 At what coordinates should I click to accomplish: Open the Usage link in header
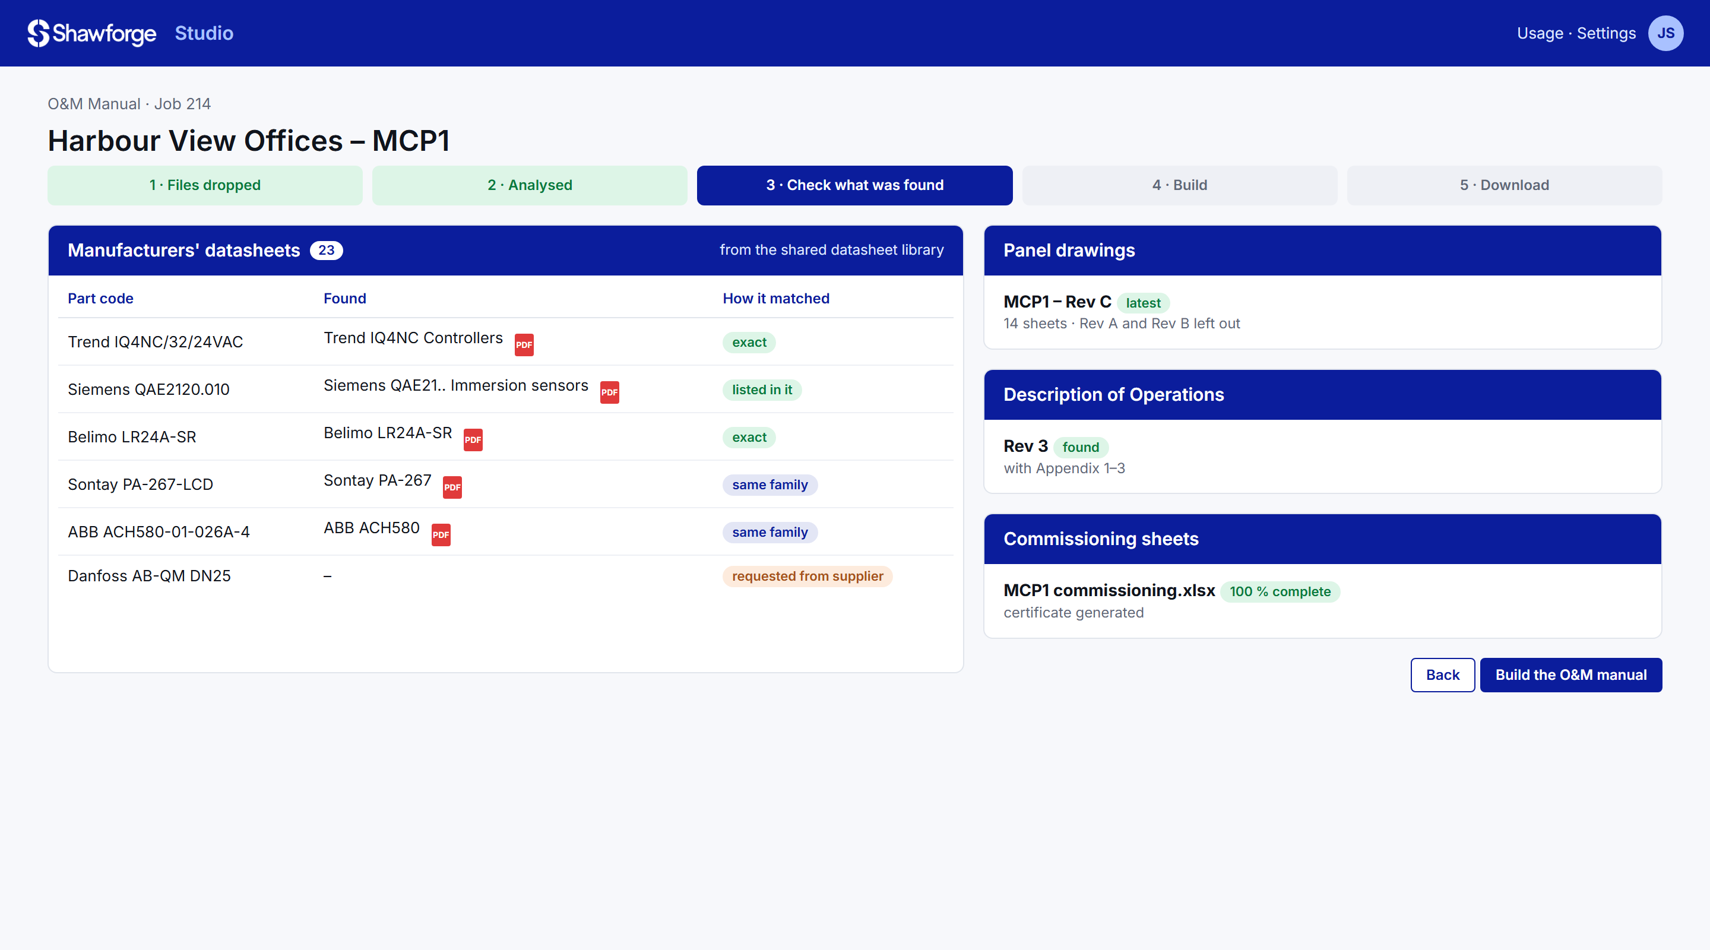click(x=1540, y=33)
